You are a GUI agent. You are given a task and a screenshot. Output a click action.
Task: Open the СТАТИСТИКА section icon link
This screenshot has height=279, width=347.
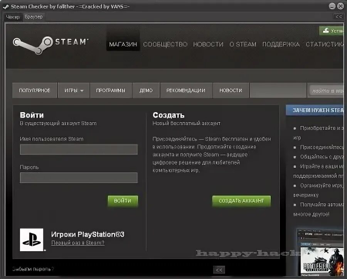tap(325, 44)
